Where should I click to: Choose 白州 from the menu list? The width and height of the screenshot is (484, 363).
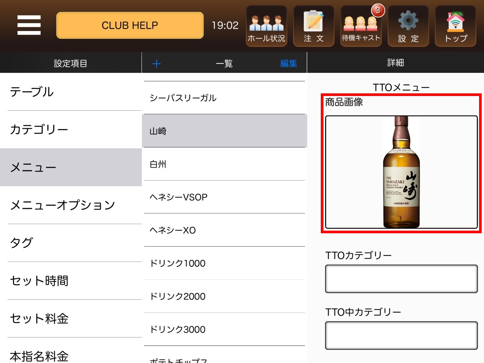click(224, 164)
